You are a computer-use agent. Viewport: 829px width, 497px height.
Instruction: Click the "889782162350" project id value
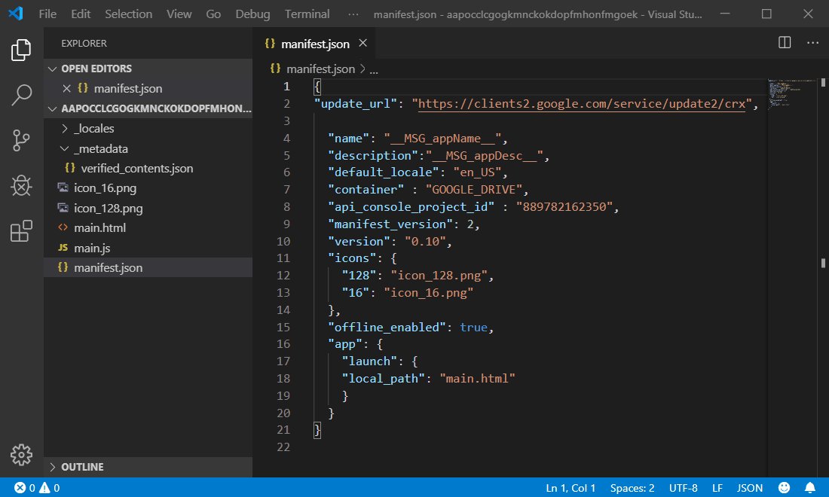pos(564,206)
